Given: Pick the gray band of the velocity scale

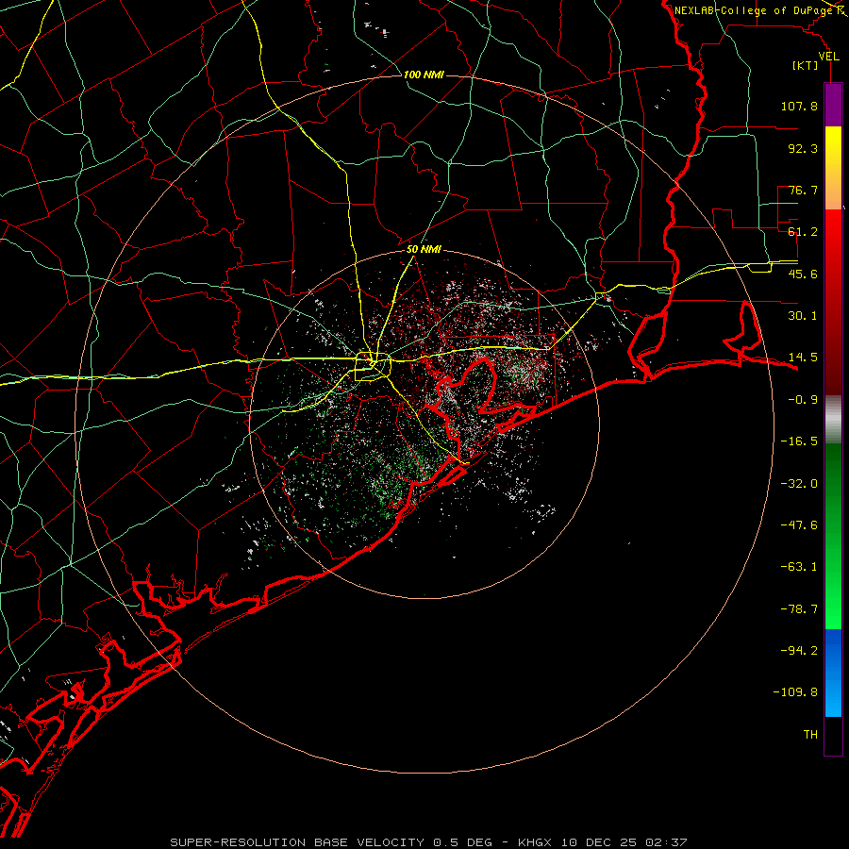Looking at the screenshot, I should coord(833,420).
